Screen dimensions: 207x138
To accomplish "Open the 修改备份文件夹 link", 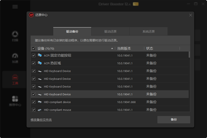I will pos(41,120).
